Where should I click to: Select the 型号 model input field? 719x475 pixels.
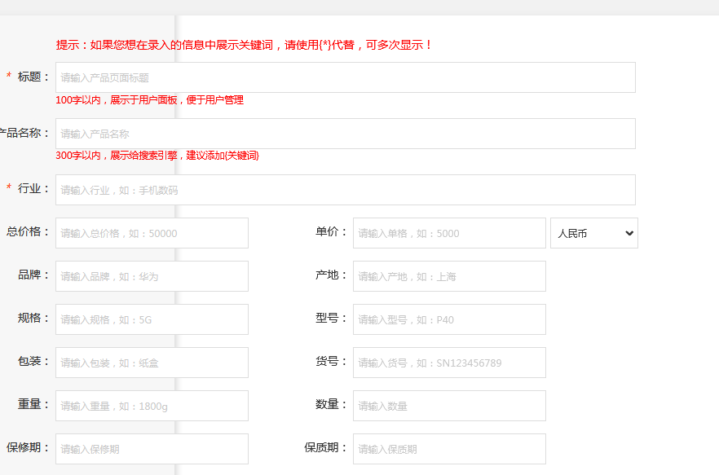448,319
